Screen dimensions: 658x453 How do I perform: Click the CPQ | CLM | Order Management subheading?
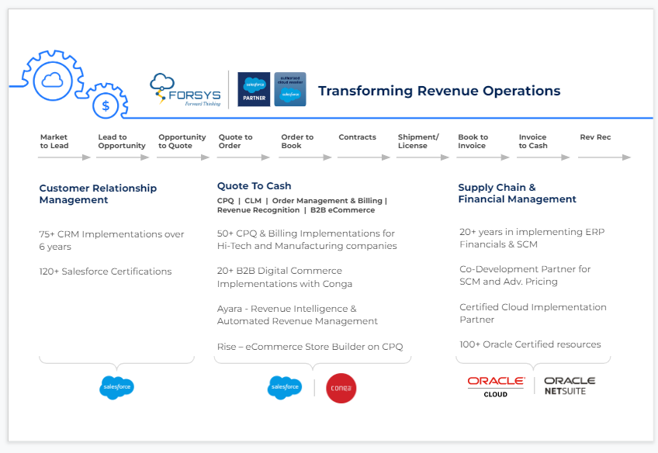[302, 205]
